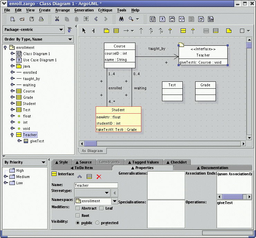Select the Test class box in diagram

point(172,91)
